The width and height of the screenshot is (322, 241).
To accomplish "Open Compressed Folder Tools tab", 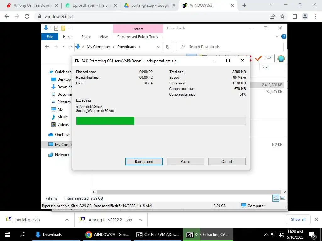I will coord(138,37).
